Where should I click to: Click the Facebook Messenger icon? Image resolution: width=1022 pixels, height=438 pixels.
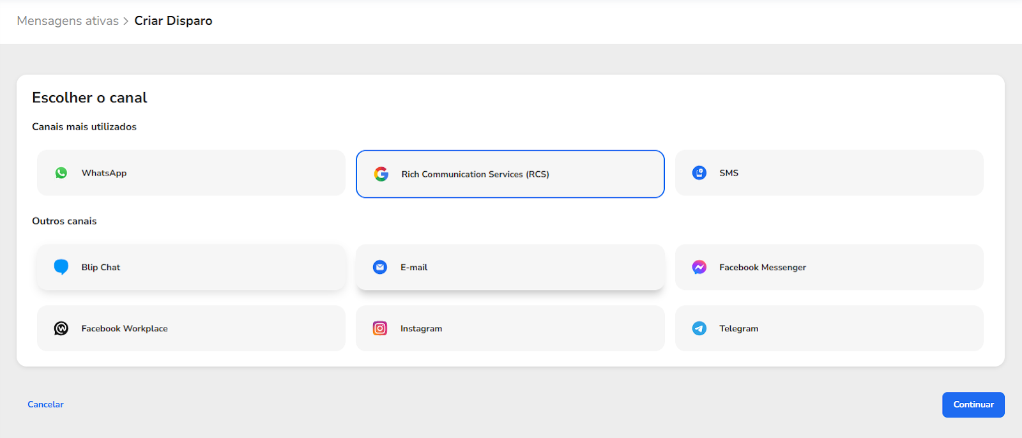[699, 267]
